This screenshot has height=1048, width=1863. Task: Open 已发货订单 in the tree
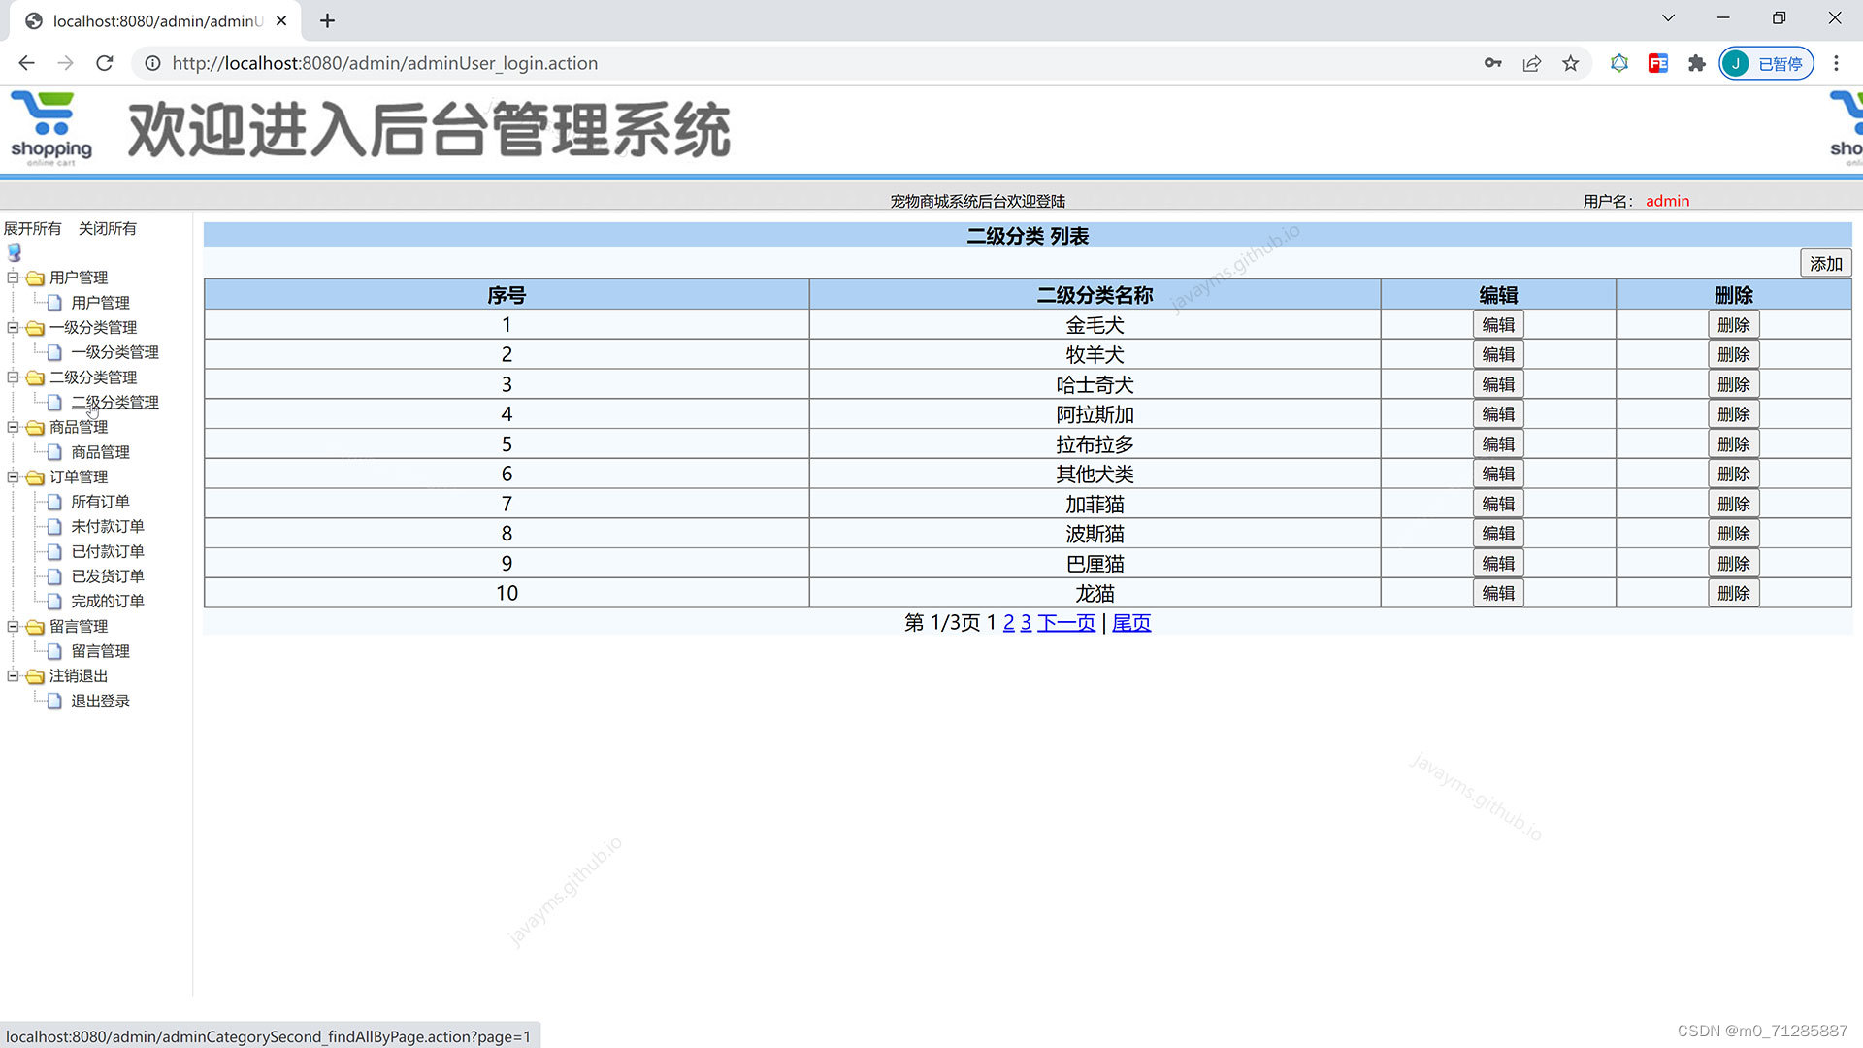coord(108,576)
